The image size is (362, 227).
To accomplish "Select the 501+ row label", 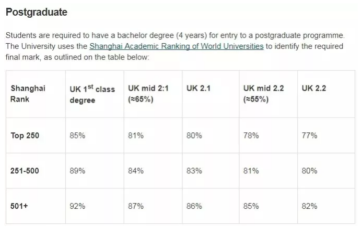I will 19,206.
